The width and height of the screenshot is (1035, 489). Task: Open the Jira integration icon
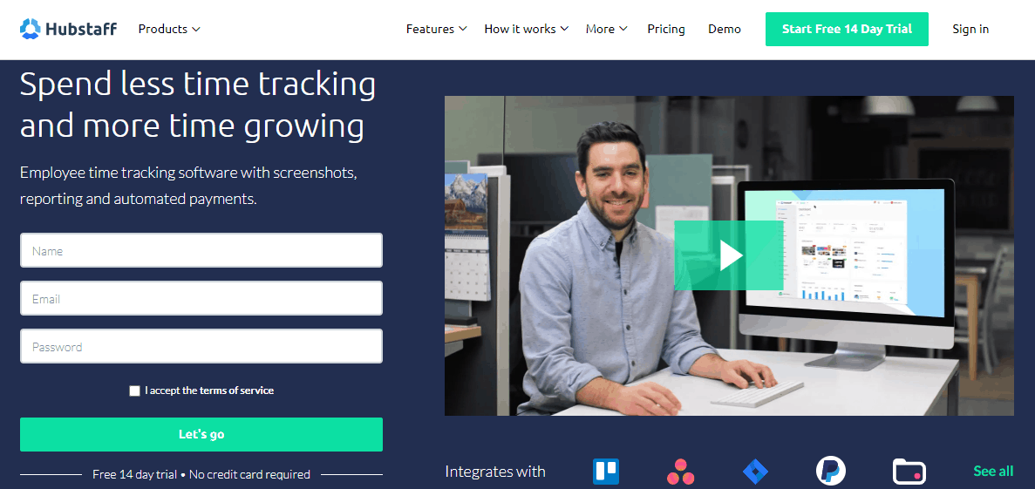[756, 472]
